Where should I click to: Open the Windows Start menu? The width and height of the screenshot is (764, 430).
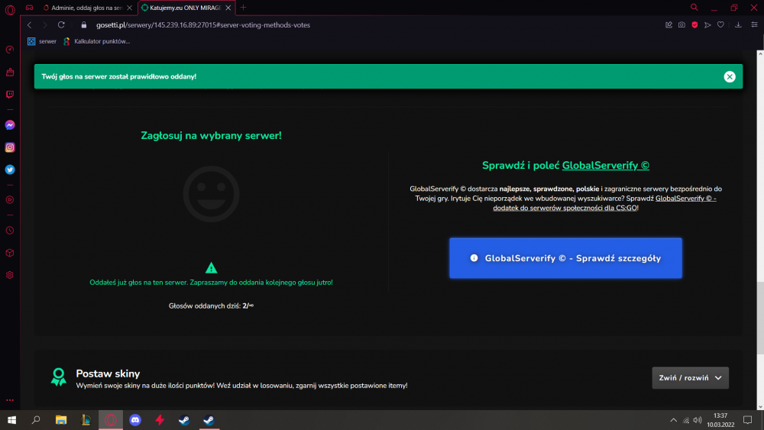(11, 420)
